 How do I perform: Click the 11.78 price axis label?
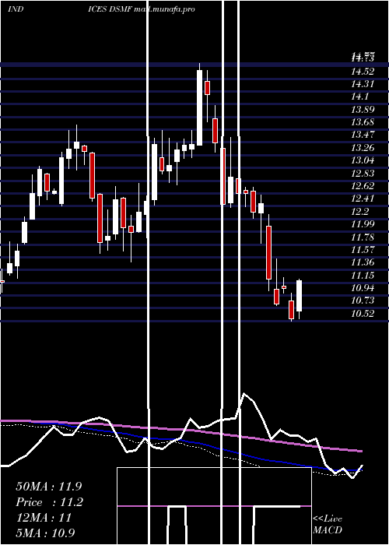(x=363, y=237)
